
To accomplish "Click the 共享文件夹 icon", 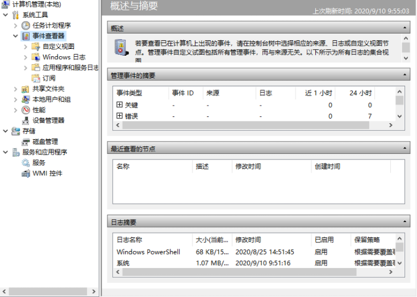I will click(26, 89).
